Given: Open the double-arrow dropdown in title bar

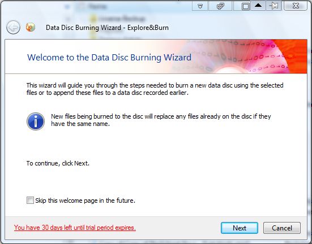Looking at the screenshot, I should (200, 6).
